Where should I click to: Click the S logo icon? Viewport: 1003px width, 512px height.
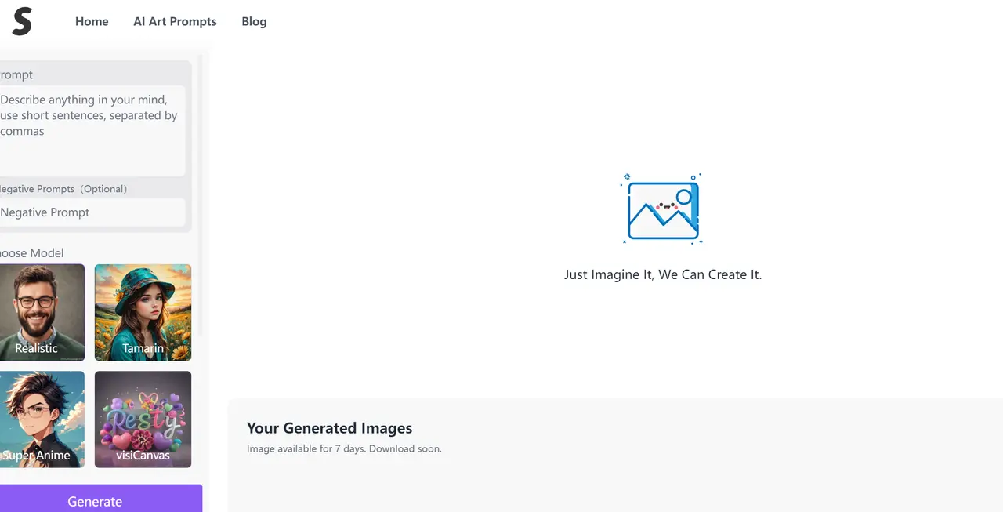tap(22, 21)
